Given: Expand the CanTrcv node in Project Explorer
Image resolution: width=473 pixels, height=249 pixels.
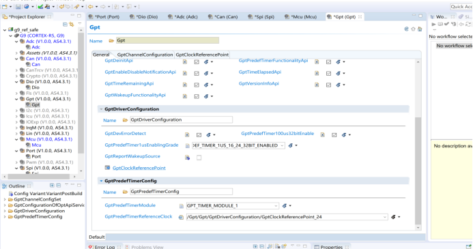Looking at the screenshot, I should click(16, 70).
